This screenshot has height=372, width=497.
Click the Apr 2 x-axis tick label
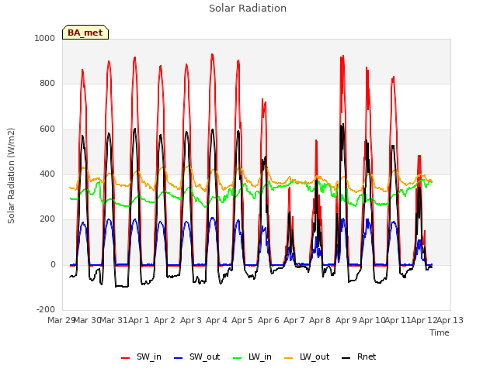(x=165, y=320)
